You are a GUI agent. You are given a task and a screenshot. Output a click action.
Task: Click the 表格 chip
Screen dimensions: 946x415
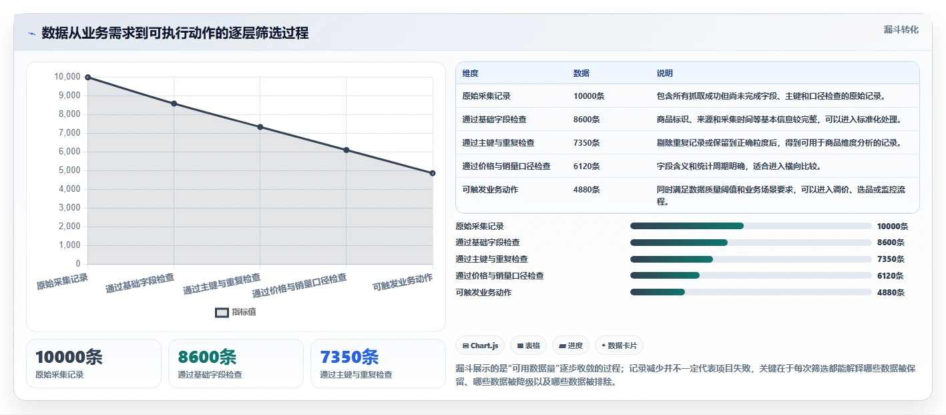pos(528,345)
